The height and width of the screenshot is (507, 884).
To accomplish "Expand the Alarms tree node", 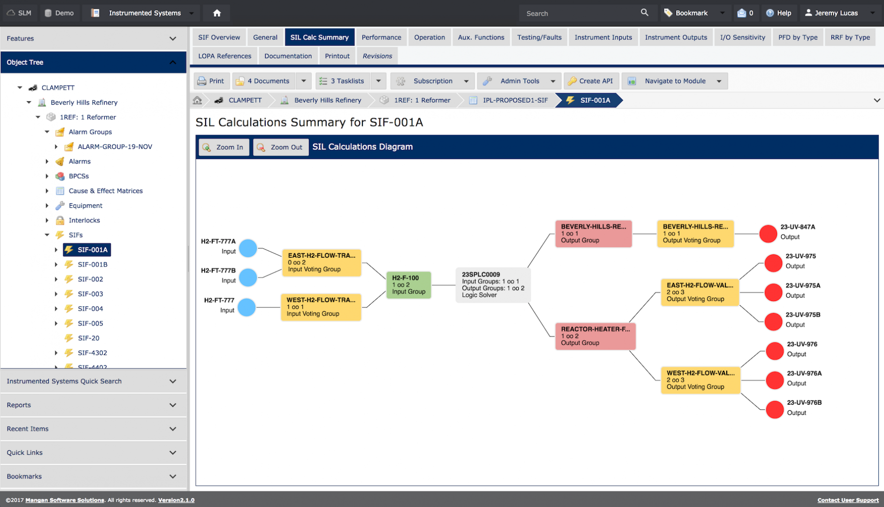I will [47, 161].
